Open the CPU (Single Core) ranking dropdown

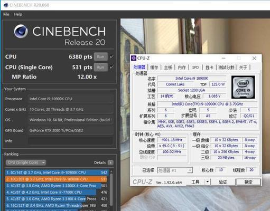click(x=26, y=162)
